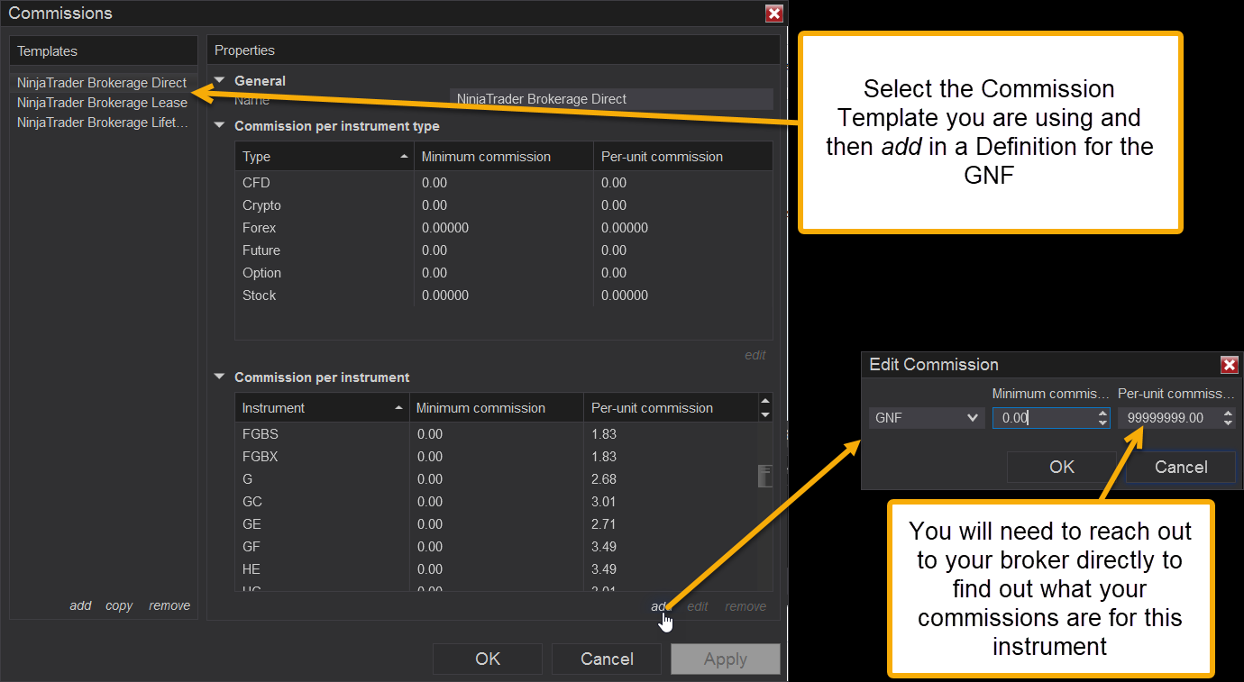
Task: Click remove under the instrument table
Action: coord(745,606)
